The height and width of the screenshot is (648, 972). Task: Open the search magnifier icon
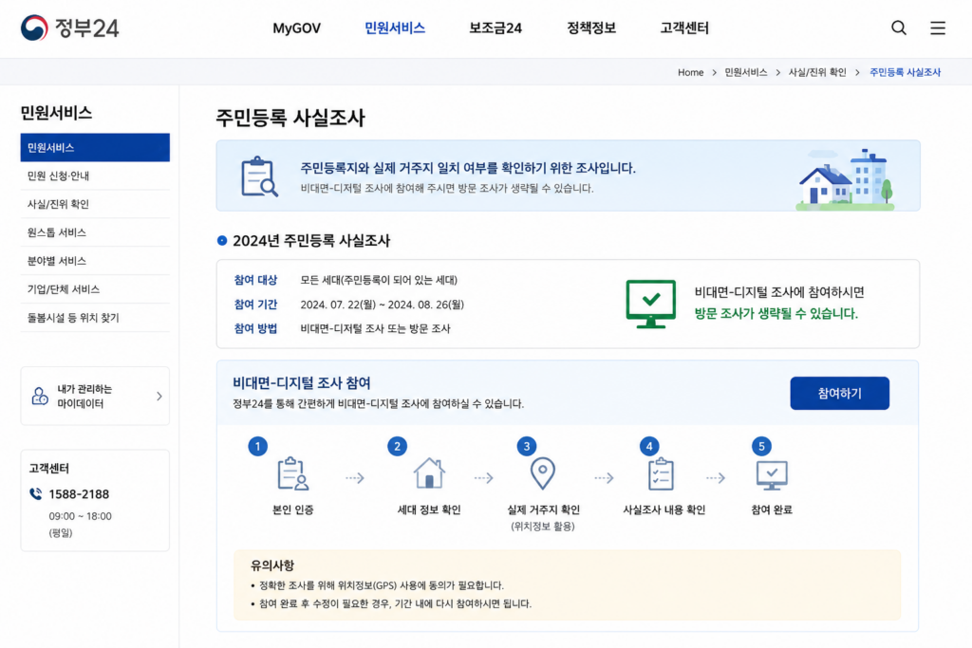tap(899, 28)
